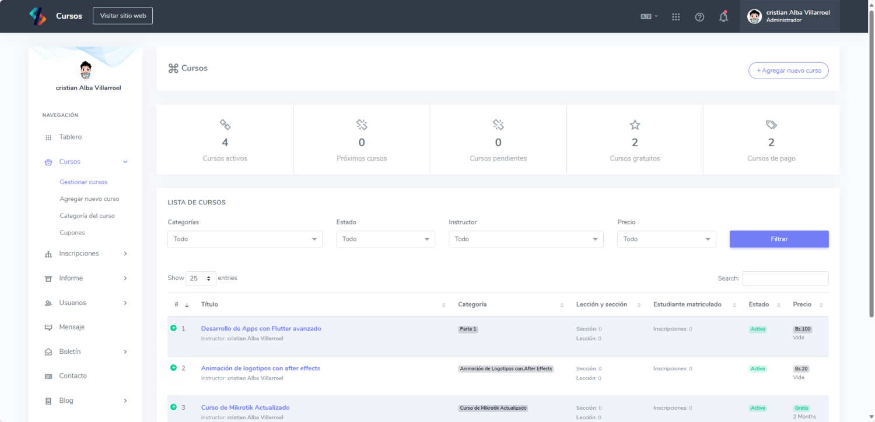Screen dimensions: 875x422
Task: Open Cupones in the sidebar submenu
Action: pos(72,233)
